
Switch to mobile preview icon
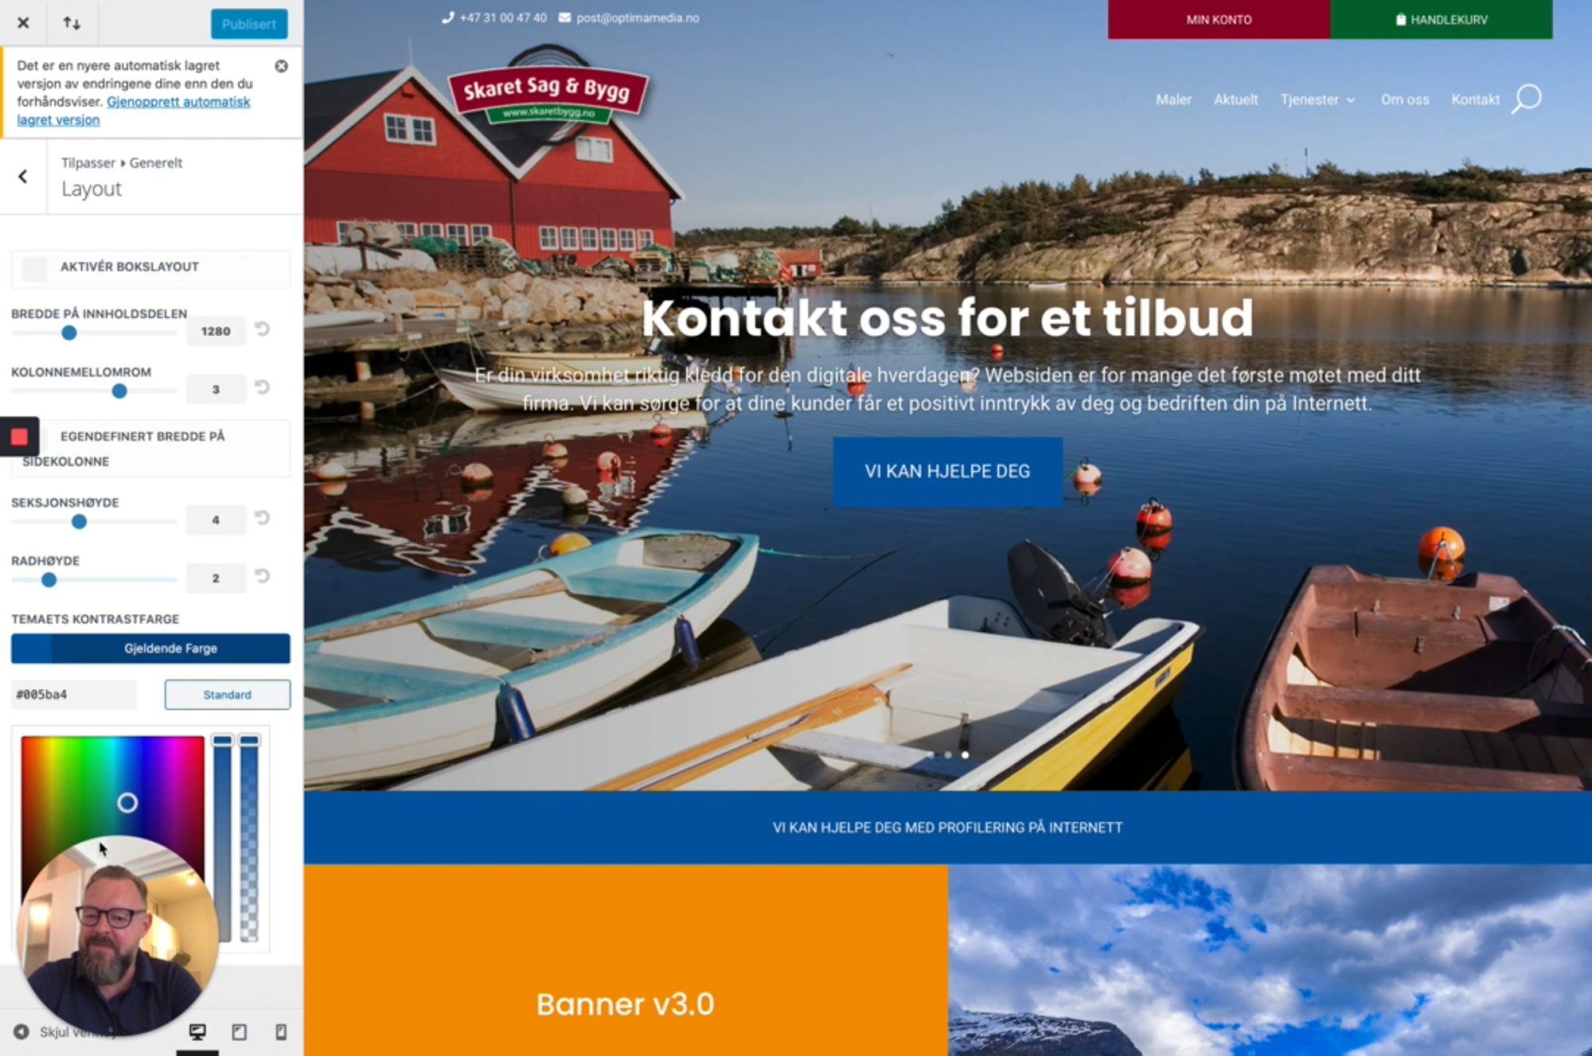point(281,1032)
